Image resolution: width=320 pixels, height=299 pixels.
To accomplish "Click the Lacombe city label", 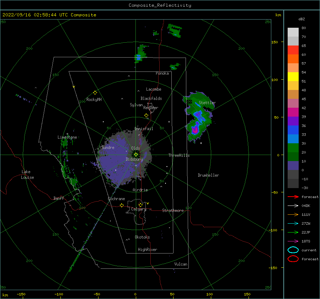I will click(154, 89).
